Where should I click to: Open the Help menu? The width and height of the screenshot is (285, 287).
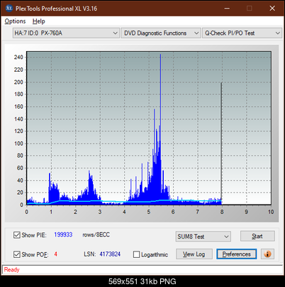tap(39, 21)
